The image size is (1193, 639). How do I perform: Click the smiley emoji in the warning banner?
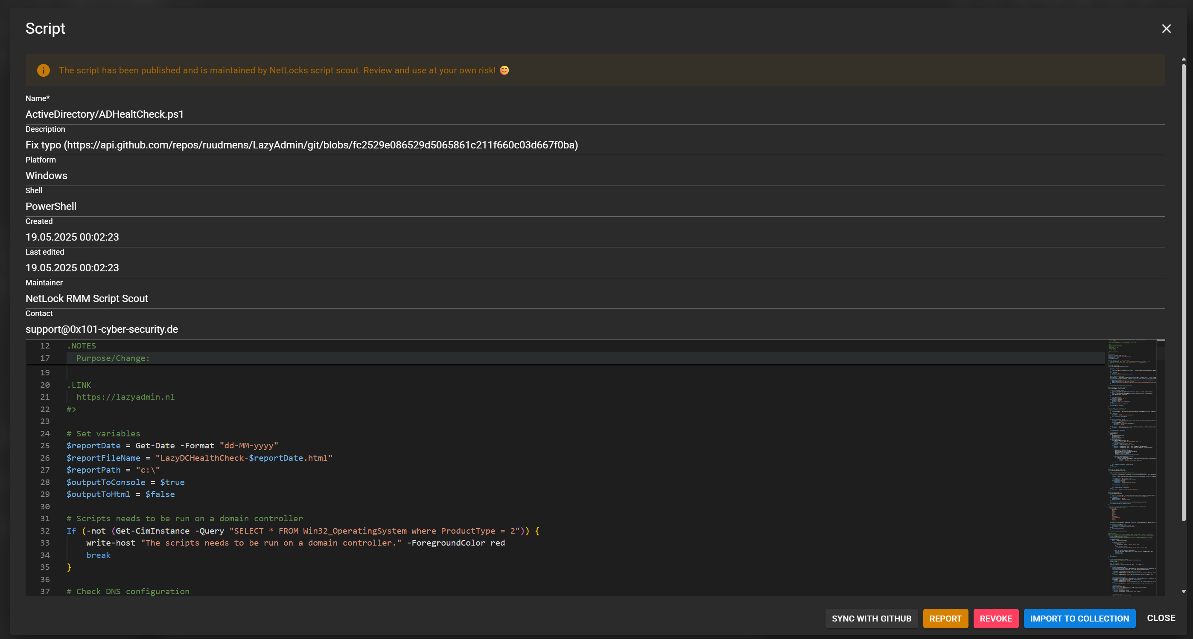pyautogui.click(x=505, y=70)
